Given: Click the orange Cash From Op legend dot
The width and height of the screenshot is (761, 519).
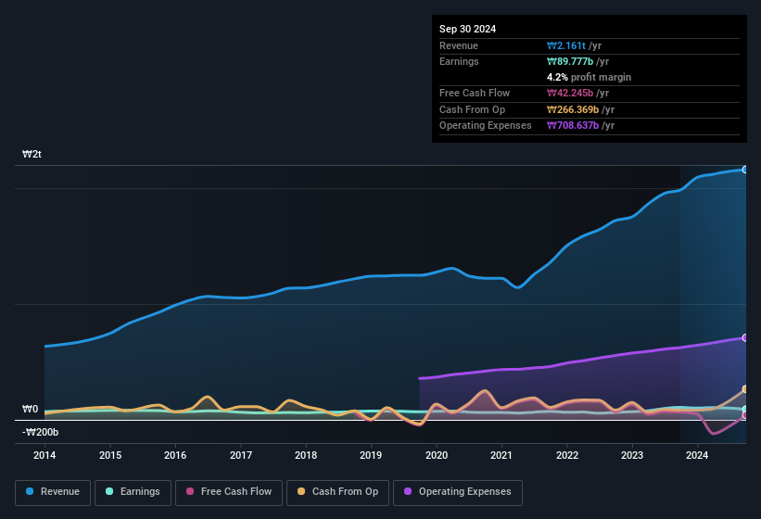Looking at the screenshot, I should pyautogui.click(x=302, y=492).
